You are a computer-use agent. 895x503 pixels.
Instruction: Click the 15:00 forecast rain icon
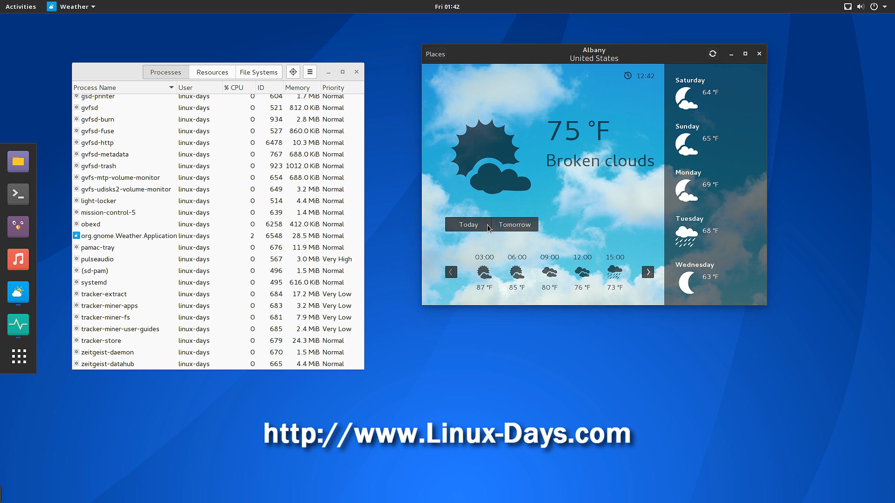615,272
